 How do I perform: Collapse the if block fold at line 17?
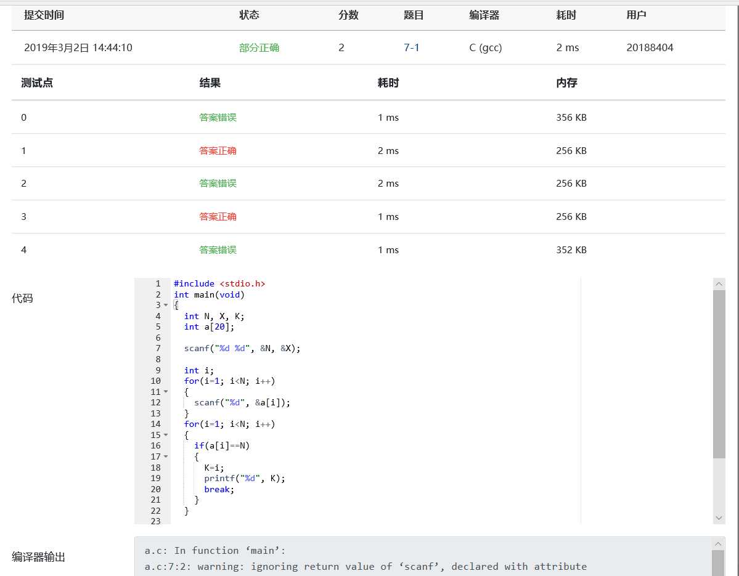coord(166,456)
